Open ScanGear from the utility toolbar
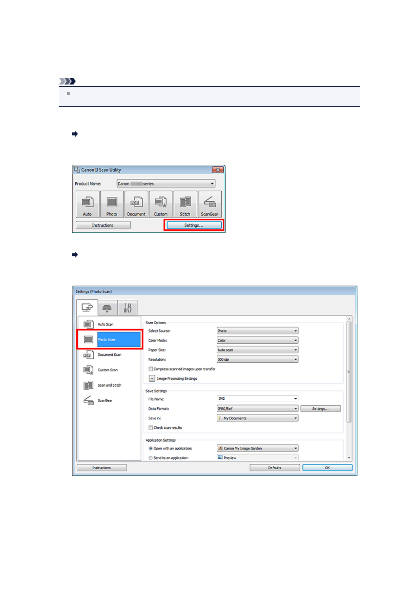 tap(210, 204)
